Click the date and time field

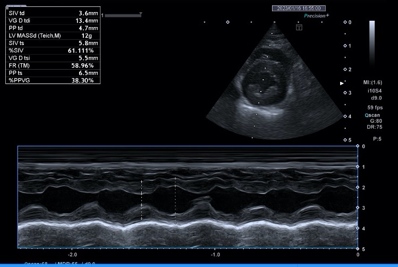[x=299, y=9]
